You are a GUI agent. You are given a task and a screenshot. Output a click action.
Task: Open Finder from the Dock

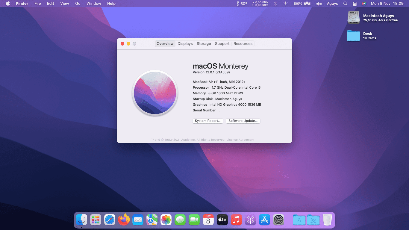[81, 220]
